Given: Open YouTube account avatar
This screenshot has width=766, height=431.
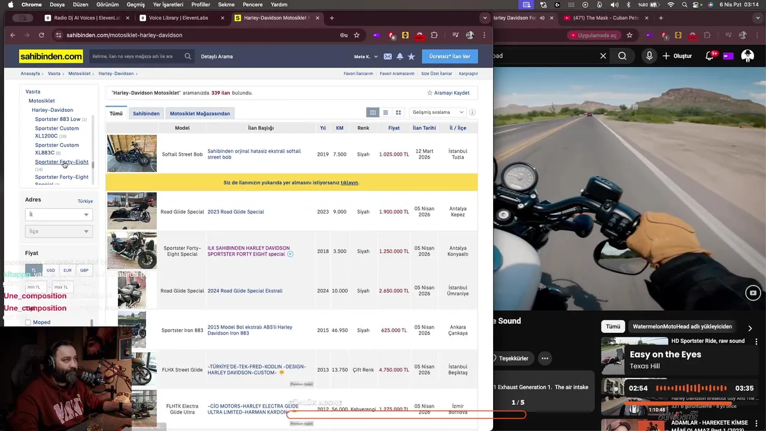Looking at the screenshot, I should coord(747,56).
